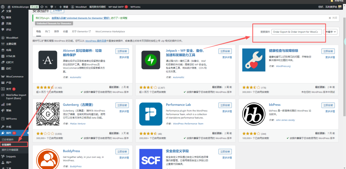Open 更多详情 for bbPress
The height and width of the screenshot is (169, 346).
pyautogui.click(x=330, y=111)
